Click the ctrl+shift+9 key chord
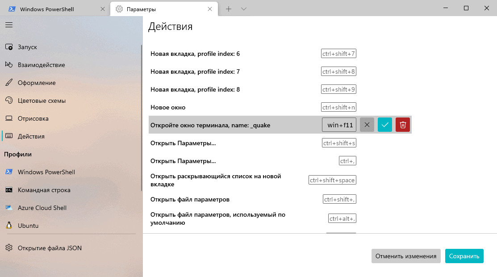The image size is (497, 277). (x=338, y=89)
